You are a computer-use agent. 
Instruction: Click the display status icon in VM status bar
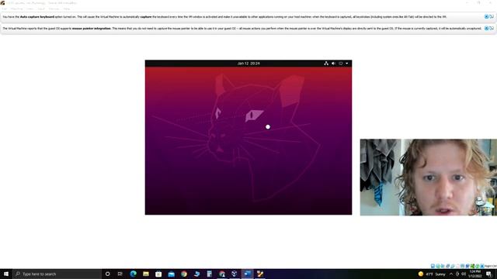(463, 266)
